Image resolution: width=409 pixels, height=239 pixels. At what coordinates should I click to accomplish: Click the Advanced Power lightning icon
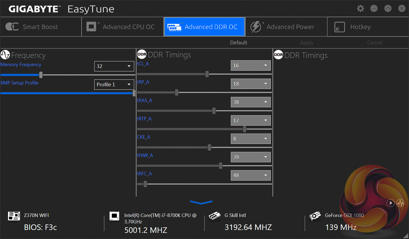[256, 27]
